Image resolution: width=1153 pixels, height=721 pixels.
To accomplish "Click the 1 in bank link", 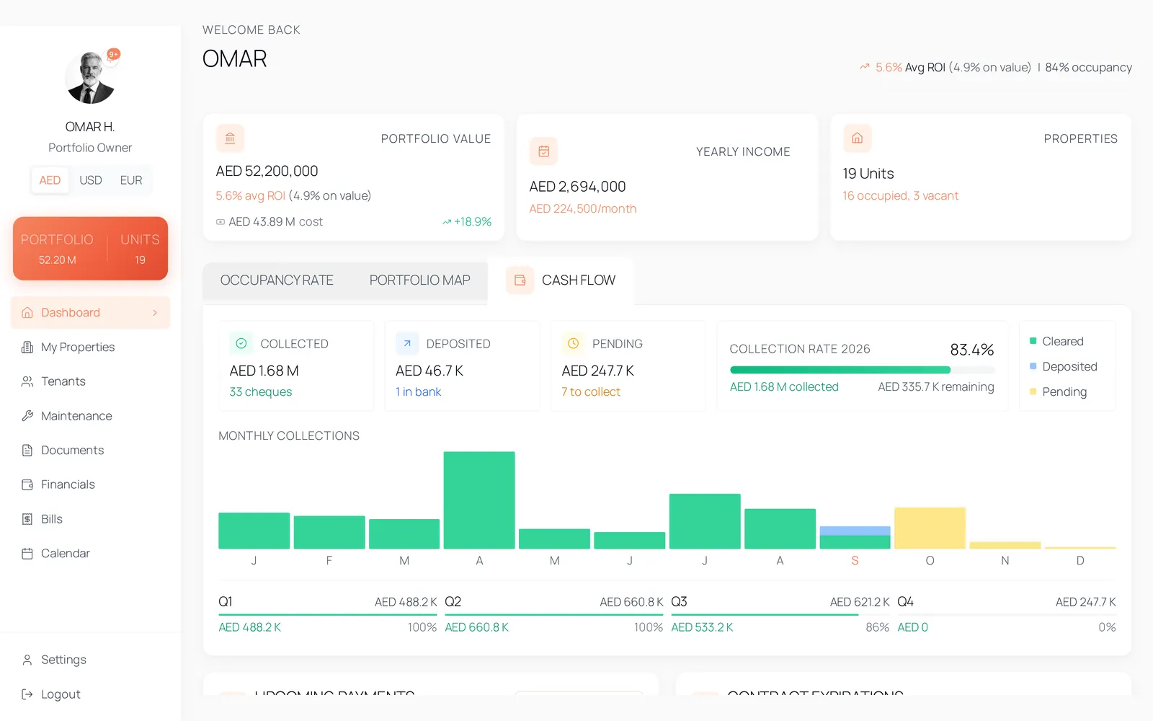I will (x=418, y=392).
